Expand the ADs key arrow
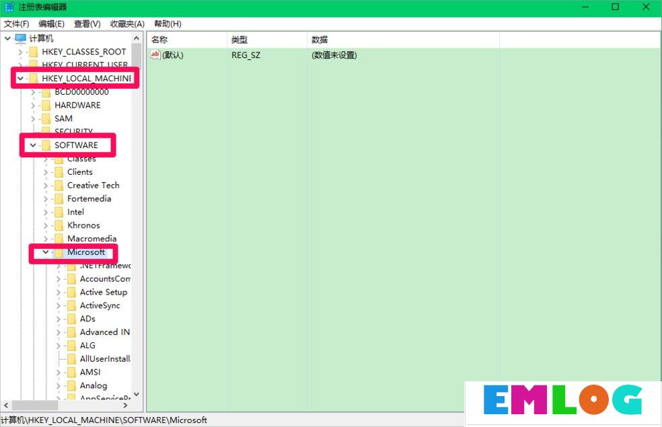662x427 pixels. point(59,319)
